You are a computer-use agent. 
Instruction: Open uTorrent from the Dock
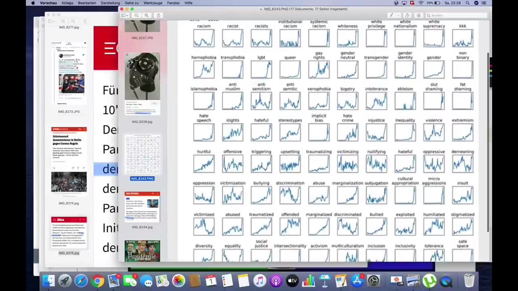[x=429, y=280]
